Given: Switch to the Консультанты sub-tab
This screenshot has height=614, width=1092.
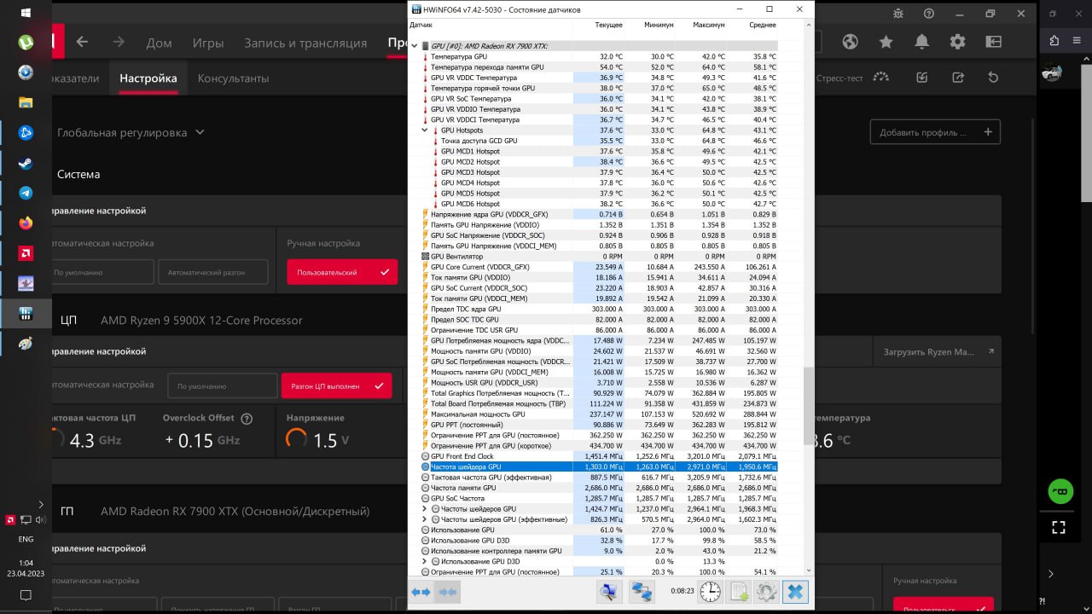Looking at the screenshot, I should coord(233,78).
